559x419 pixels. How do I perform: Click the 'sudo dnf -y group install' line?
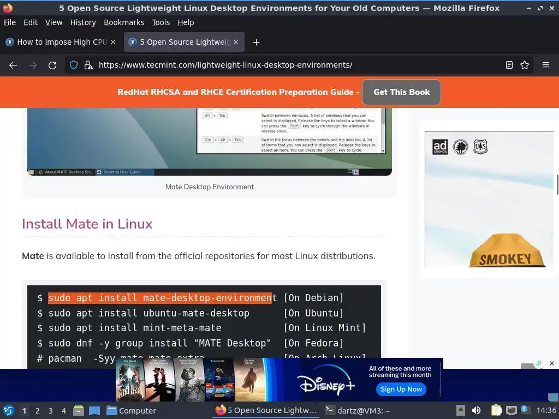[160, 343]
